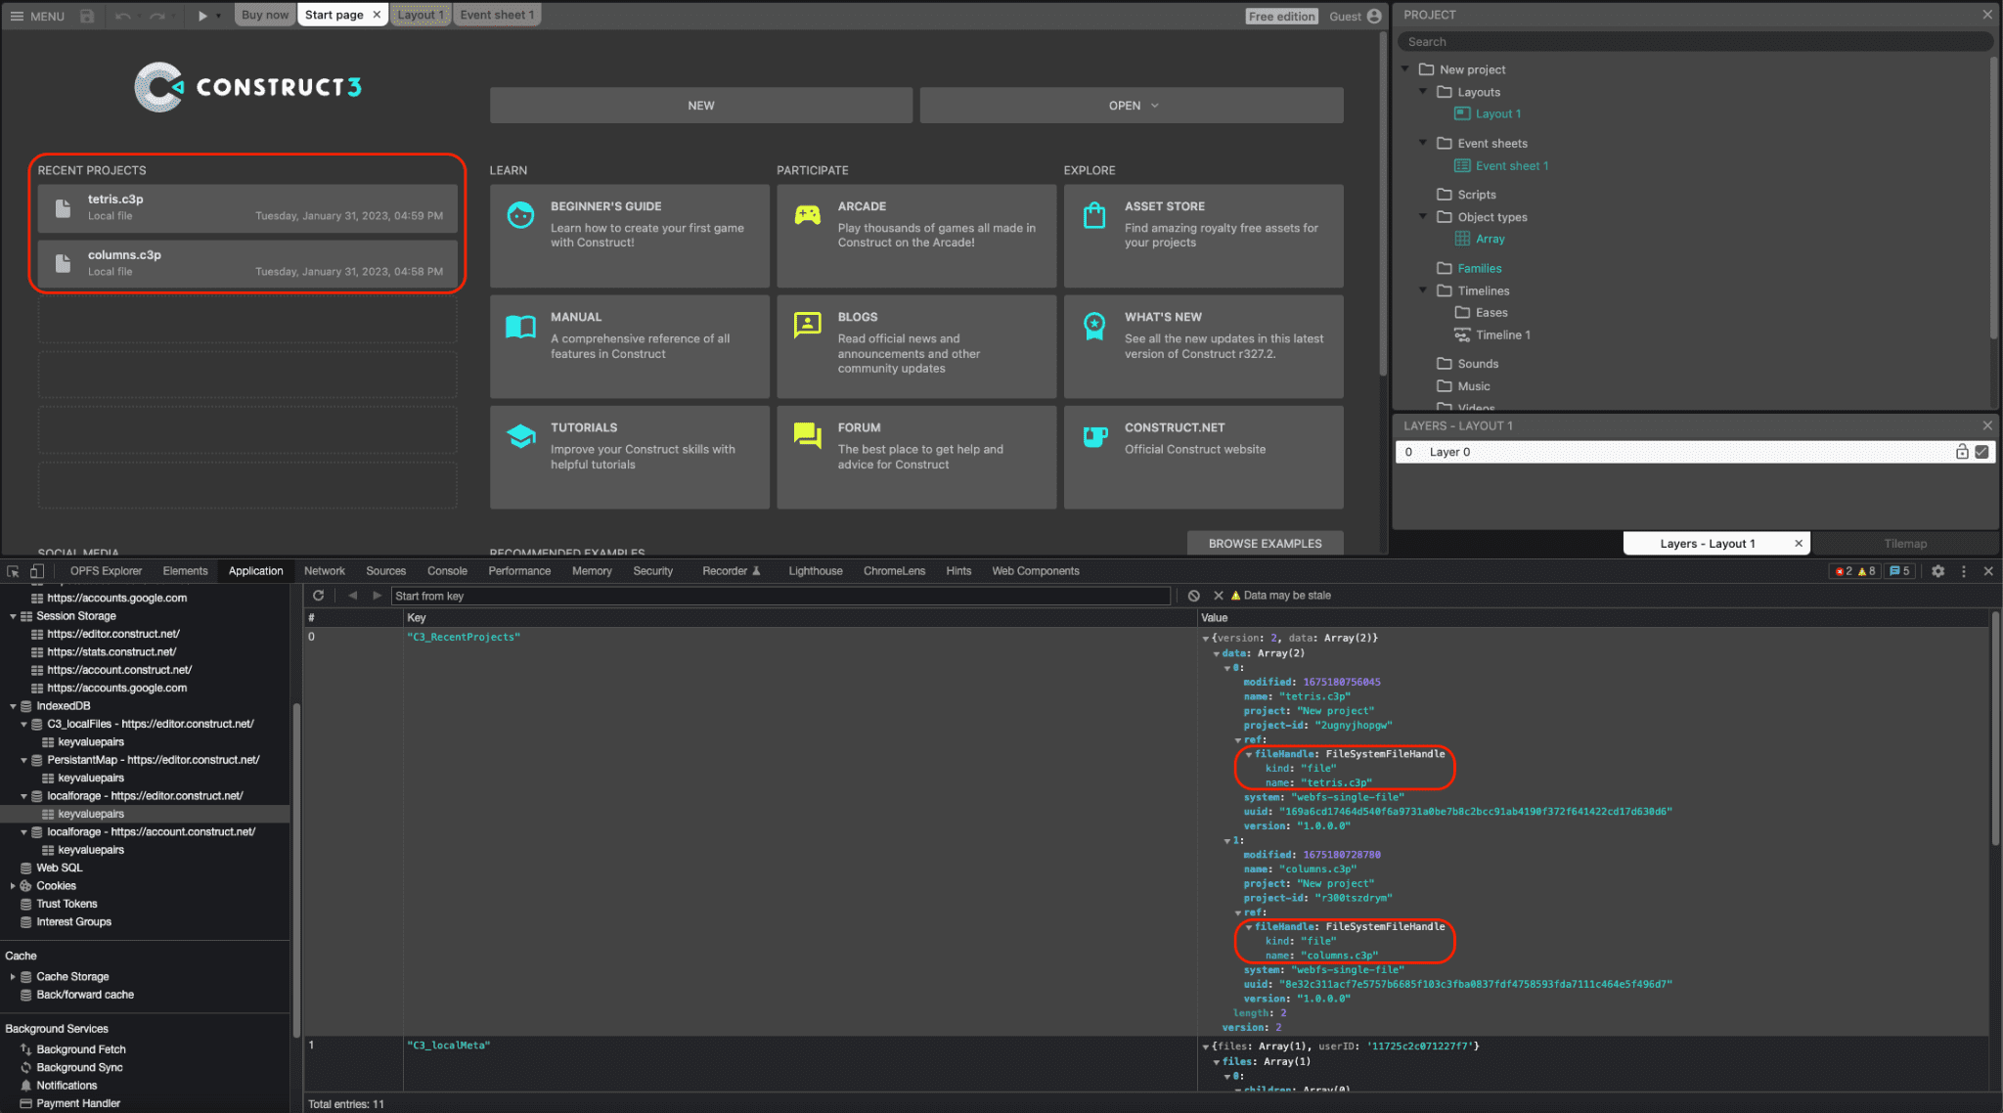Select the Event sheet 1 tab
2003x1113 pixels.
pyautogui.click(x=497, y=14)
